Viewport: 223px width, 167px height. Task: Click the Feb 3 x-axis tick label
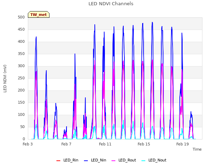[x=28, y=144]
